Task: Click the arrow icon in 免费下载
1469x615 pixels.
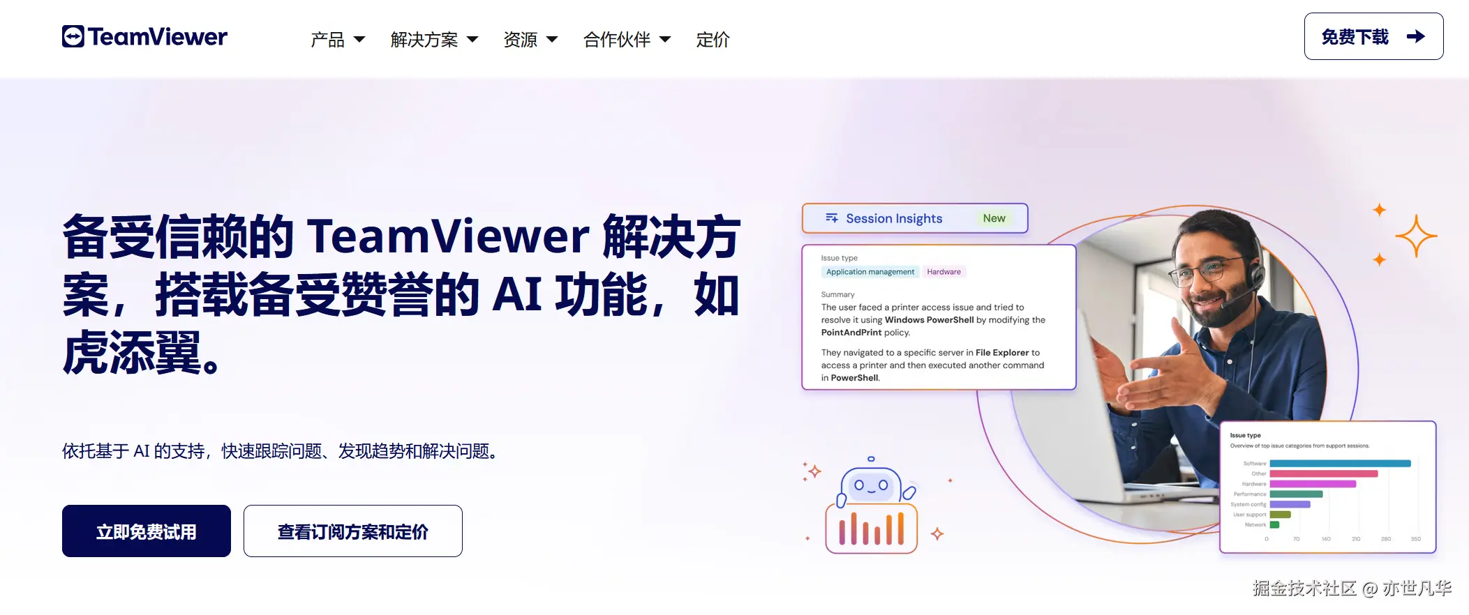Action: [x=1416, y=36]
